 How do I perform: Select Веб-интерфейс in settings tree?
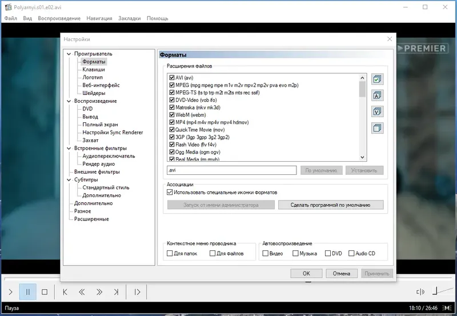click(101, 85)
